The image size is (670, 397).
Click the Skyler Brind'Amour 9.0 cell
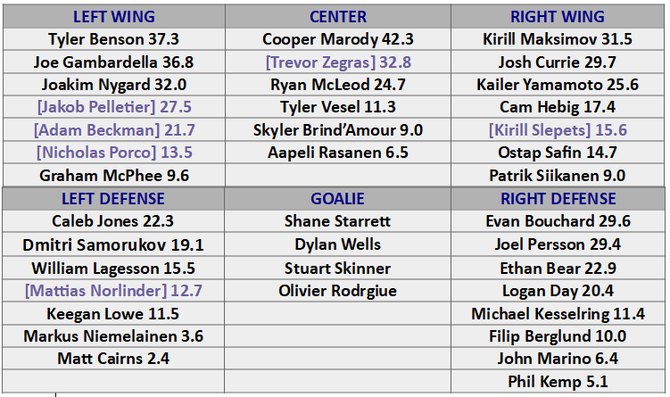pyautogui.click(x=338, y=130)
